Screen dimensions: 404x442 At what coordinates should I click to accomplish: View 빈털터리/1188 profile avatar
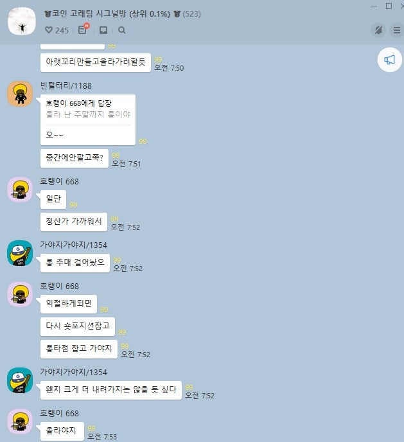(20, 94)
